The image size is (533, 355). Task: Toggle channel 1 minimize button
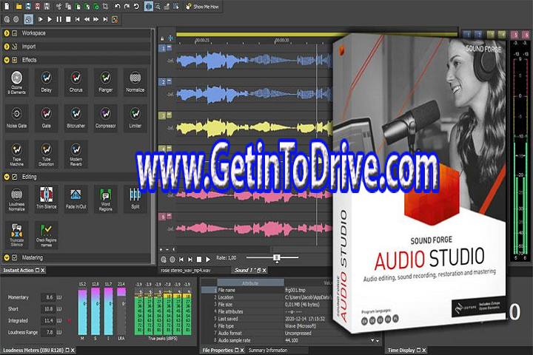[170, 48]
